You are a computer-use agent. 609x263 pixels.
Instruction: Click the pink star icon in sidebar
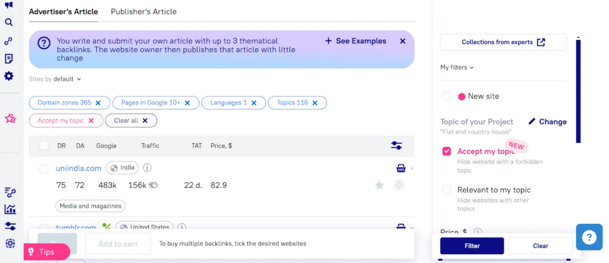pos(10,119)
